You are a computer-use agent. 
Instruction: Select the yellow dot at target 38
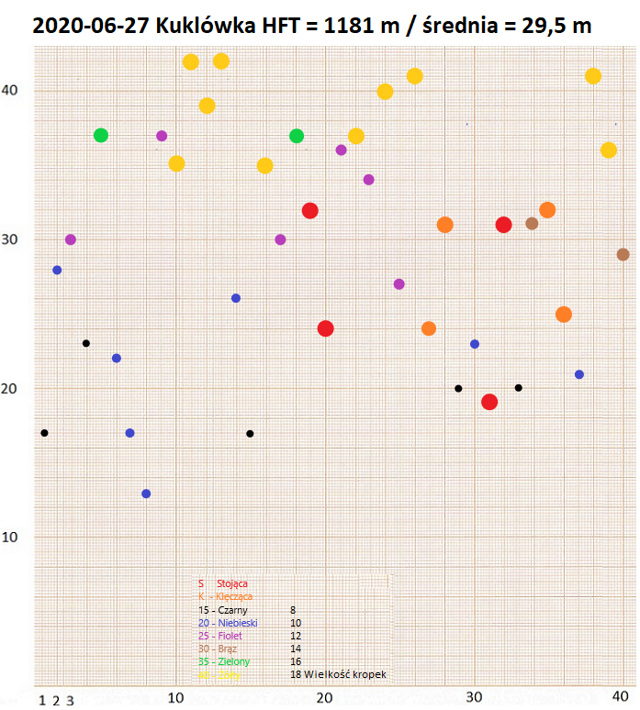(593, 76)
